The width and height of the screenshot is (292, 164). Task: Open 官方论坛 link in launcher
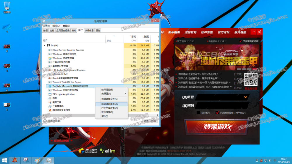click(224, 32)
